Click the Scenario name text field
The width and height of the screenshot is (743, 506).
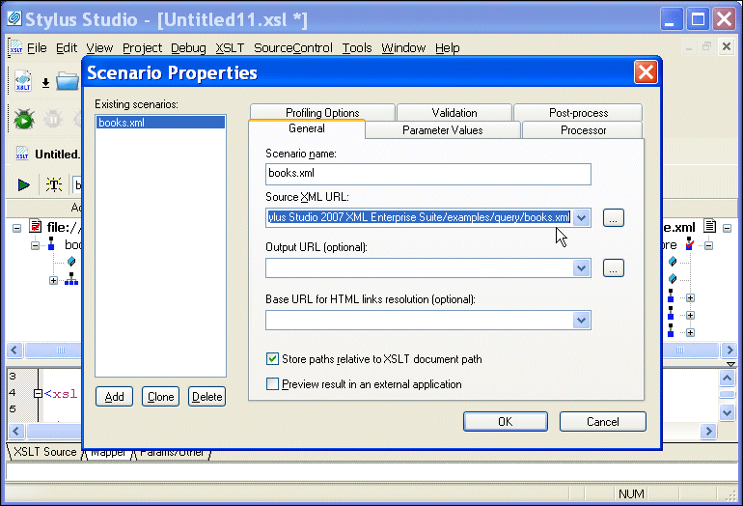click(427, 174)
